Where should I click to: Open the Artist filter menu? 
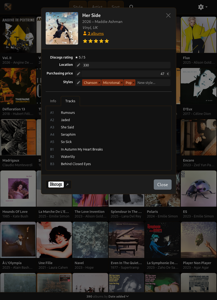coord(97,7)
